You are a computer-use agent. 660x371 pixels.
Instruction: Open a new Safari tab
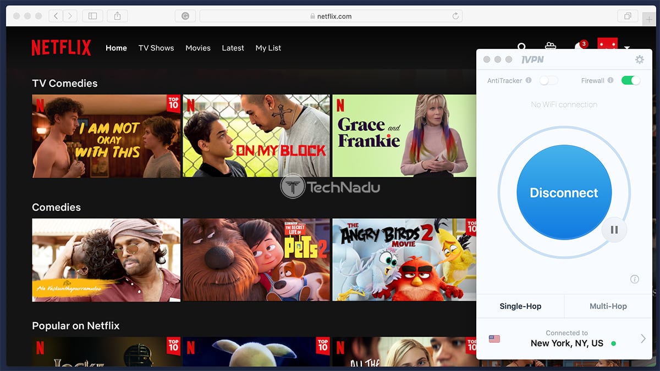coord(650,19)
